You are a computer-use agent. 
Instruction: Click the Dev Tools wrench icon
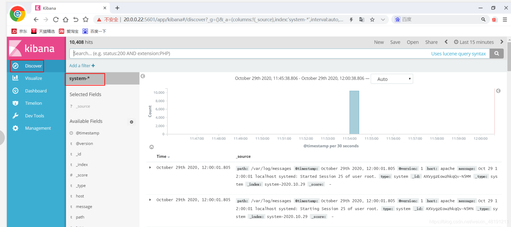tap(16, 116)
